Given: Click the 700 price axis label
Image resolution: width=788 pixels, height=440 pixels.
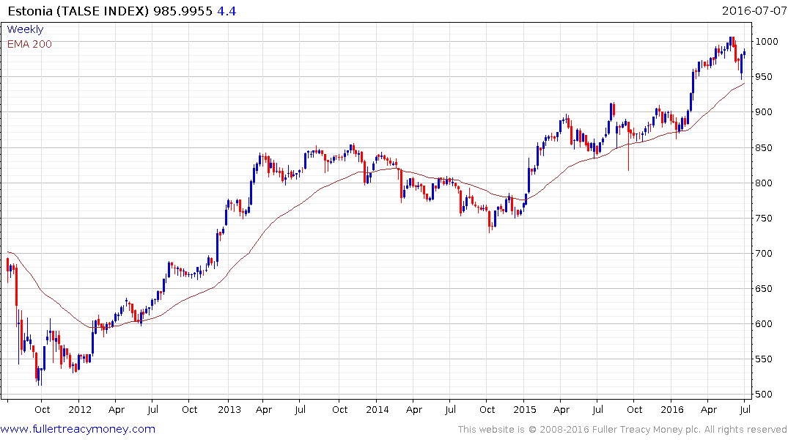Looking at the screenshot, I should (x=764, y=254).
